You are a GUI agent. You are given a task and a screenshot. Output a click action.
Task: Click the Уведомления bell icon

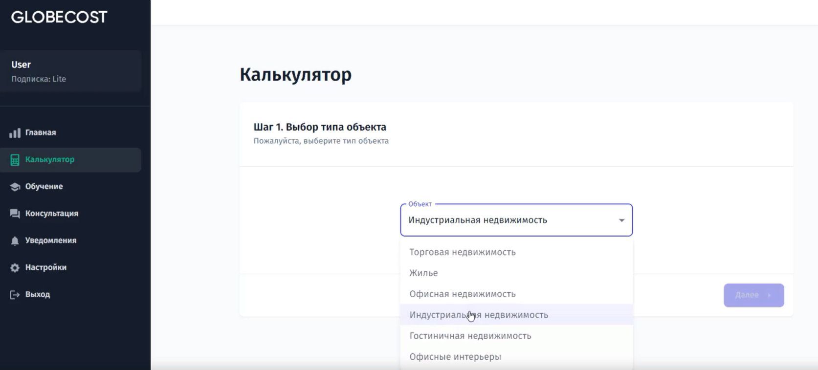[x=15, y=240]
